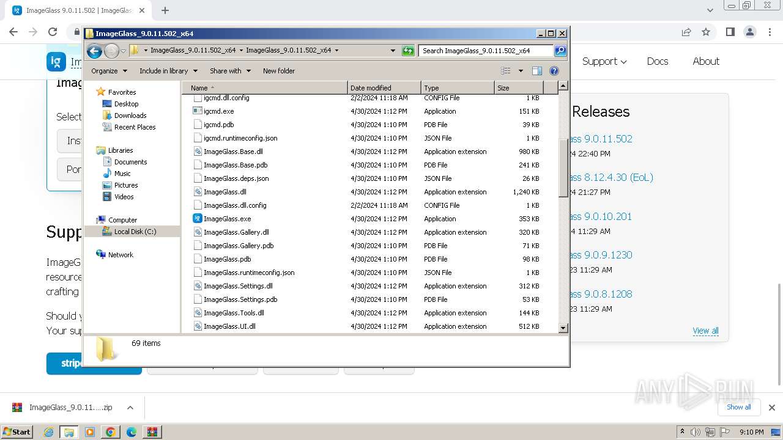Open Explorer help question mark icon

[x=554, y=71]
